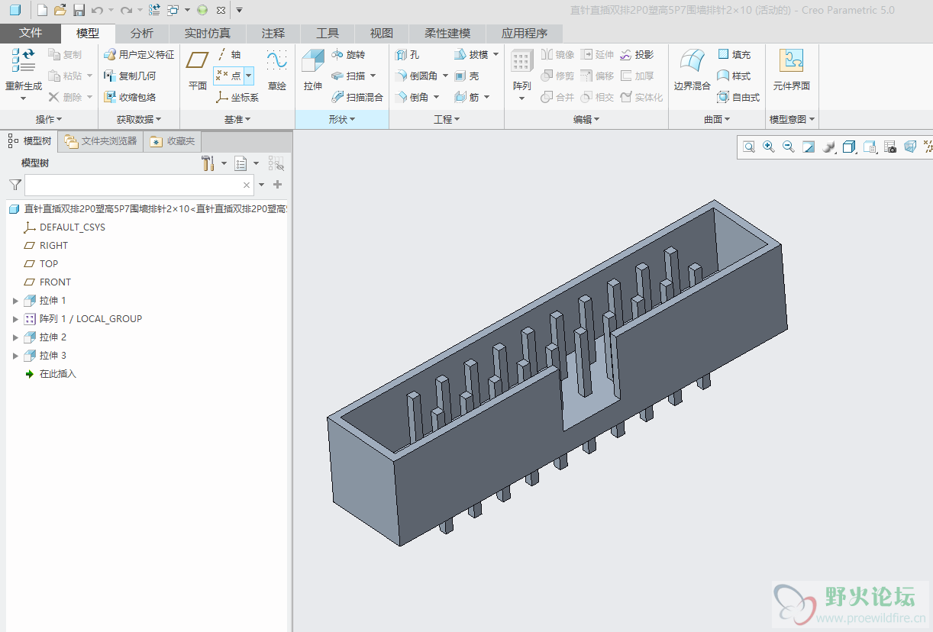Select the Hole (孔) tool

407,55
